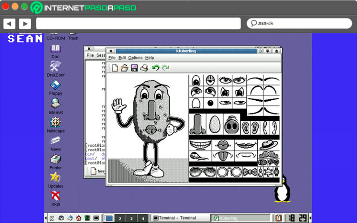357x223 pixels.
Task: Switch to virtual desktop 2
Action: [x=120, y=218]
